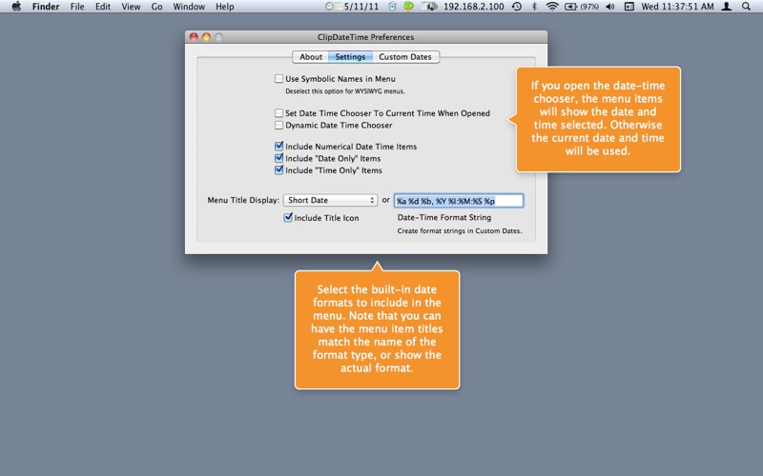This screenshot has height=476, width=763.
Task: Open the Edit menu
Action: click(103, 7)
